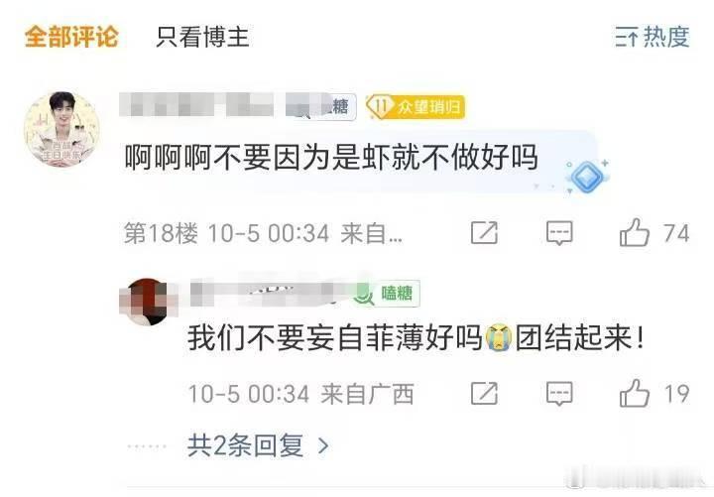Viewport: 714px width, 497px height.
Task: Repost the 18th-floor comment via share icon
Action: click(484, 233)
